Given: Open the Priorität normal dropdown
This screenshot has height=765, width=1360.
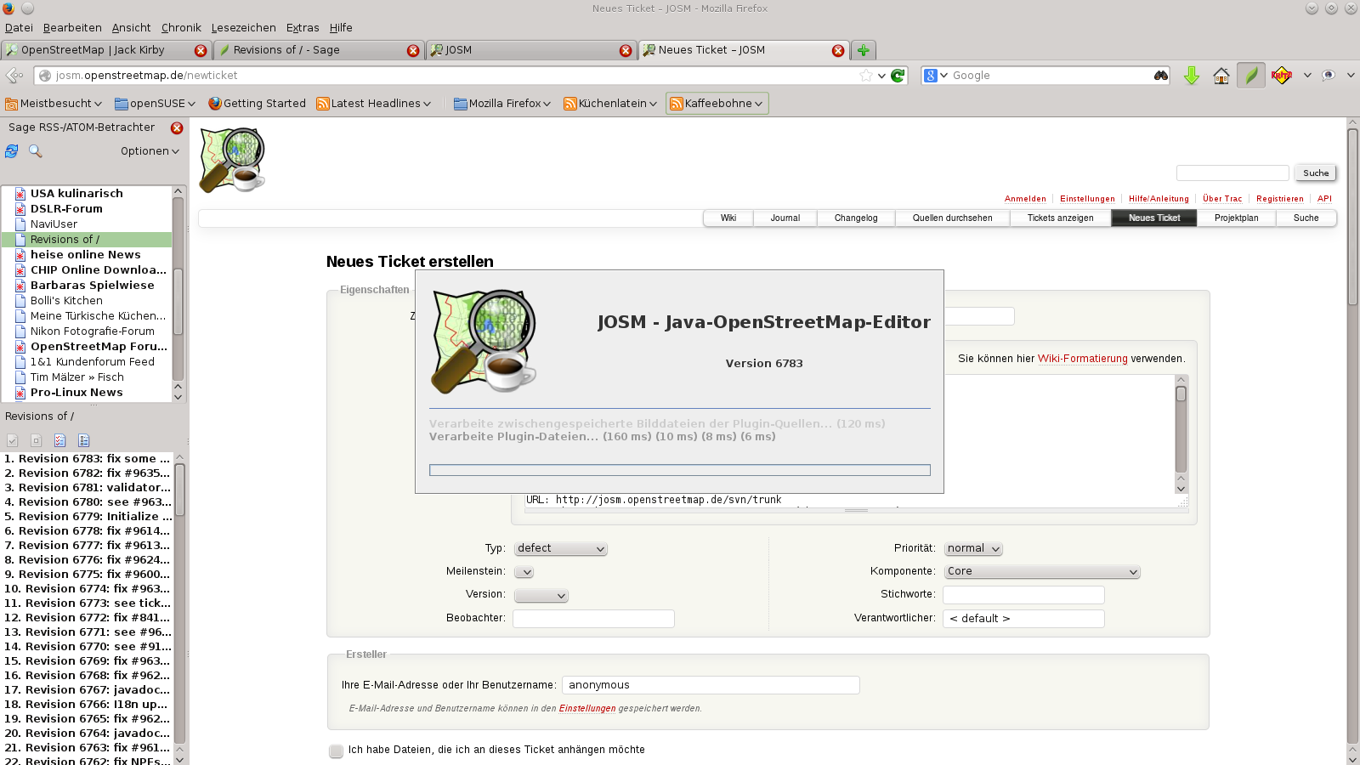Looking at the screenshot, I should point(973,549).
